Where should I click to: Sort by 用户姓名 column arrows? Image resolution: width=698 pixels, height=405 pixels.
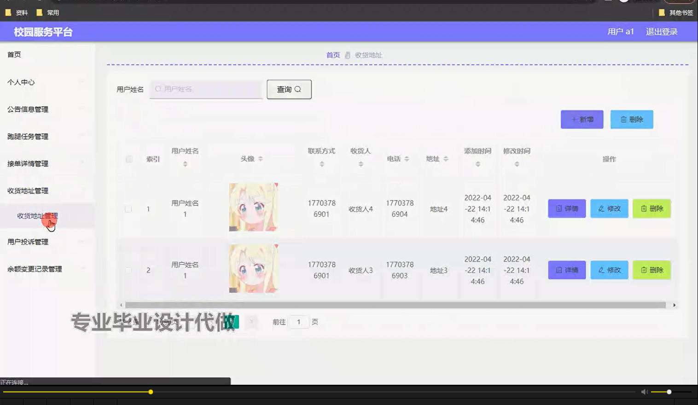click(x=185, y=164)
